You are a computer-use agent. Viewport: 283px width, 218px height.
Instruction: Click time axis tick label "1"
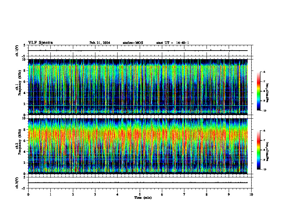pyautogui.click(x=51, y=194)
